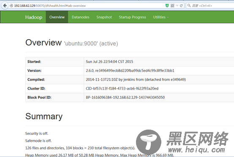
Task: Click the 'Compiled:' label cell
Action: [54, 79]
